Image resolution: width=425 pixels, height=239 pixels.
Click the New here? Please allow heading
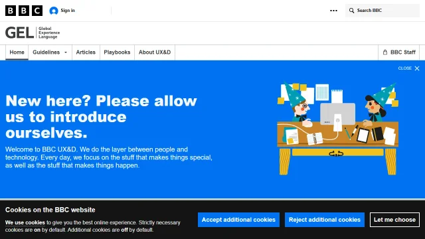(101, 117)
